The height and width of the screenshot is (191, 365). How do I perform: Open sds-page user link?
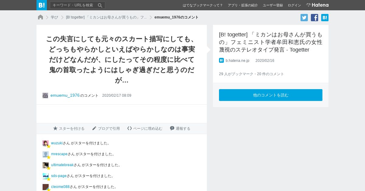[59, 176]
